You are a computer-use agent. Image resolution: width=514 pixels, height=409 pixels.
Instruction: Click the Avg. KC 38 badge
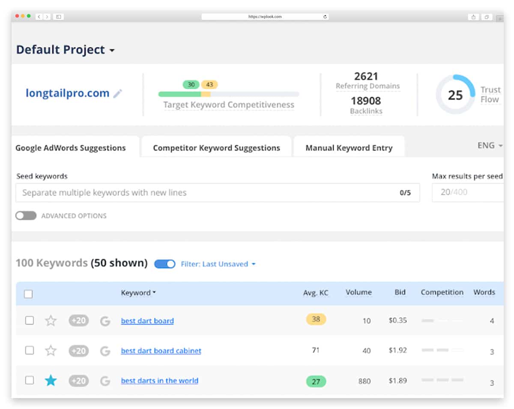click(316, 319)
